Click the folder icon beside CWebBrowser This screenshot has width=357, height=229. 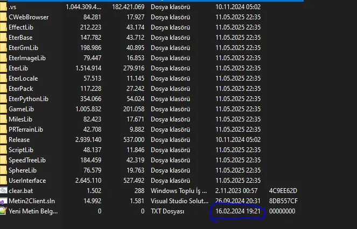tap(3, 17)
